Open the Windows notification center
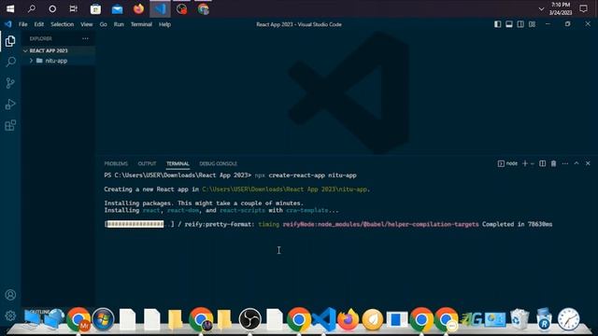Screen dimensions: 598x336 click(583, 8)
